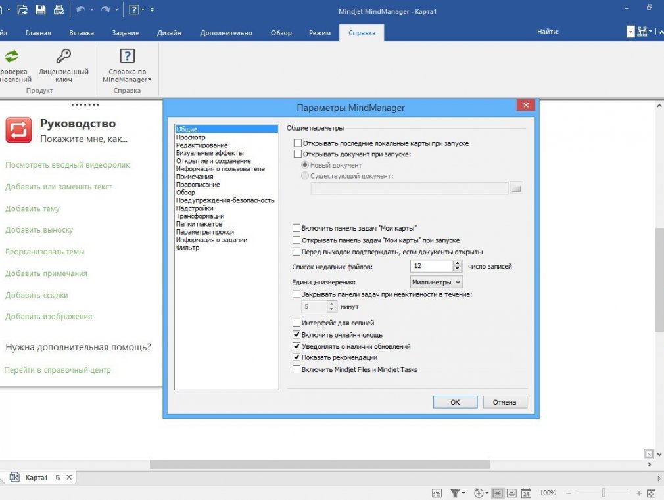This screenshot has width=664, height=500.
Task: Select Визуальные эффекты in options list
Action: click(210, 153)
